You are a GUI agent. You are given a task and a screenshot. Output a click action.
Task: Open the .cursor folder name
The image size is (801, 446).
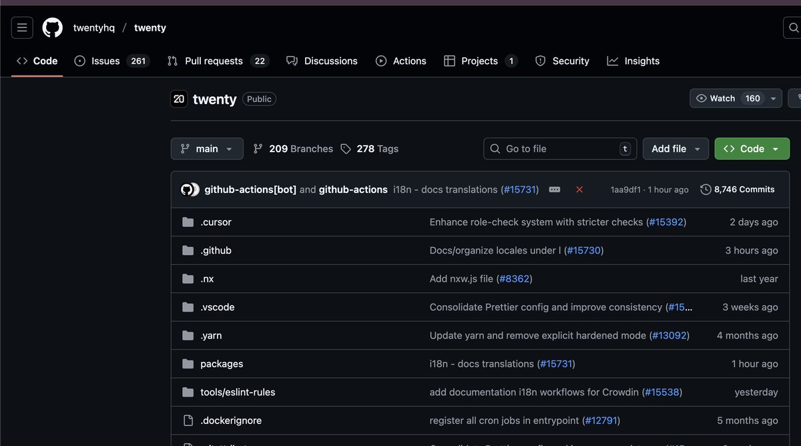pos(216,222)
